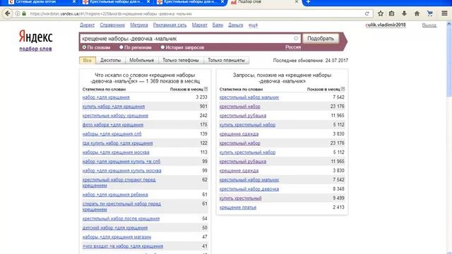This screenshot has width=452, height=254.
Task: Bookmark this page with the star icon
Action: (381, 13)
